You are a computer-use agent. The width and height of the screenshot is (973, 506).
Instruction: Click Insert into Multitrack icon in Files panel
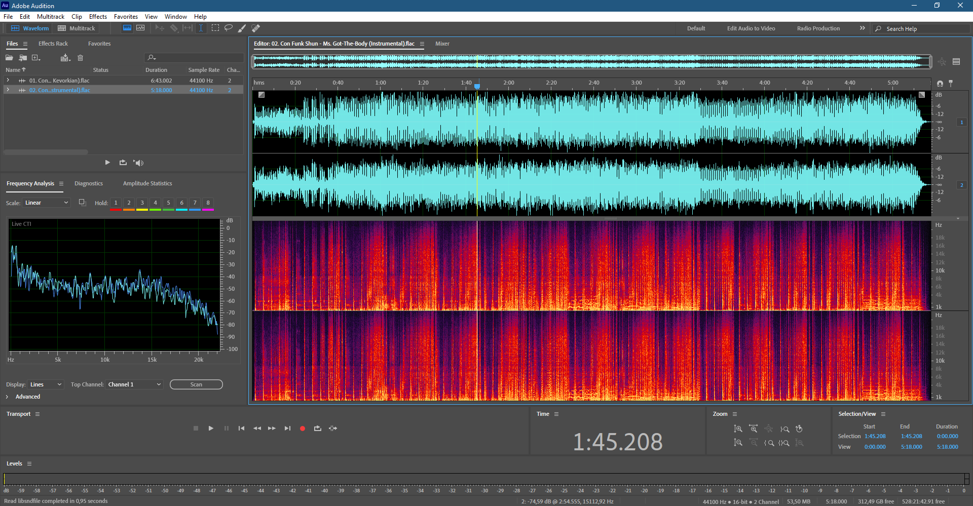tap(65, 58)
